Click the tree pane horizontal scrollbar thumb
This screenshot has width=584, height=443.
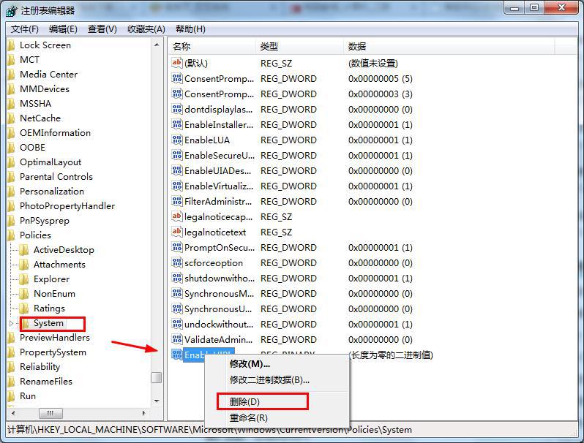click(51, 414)
